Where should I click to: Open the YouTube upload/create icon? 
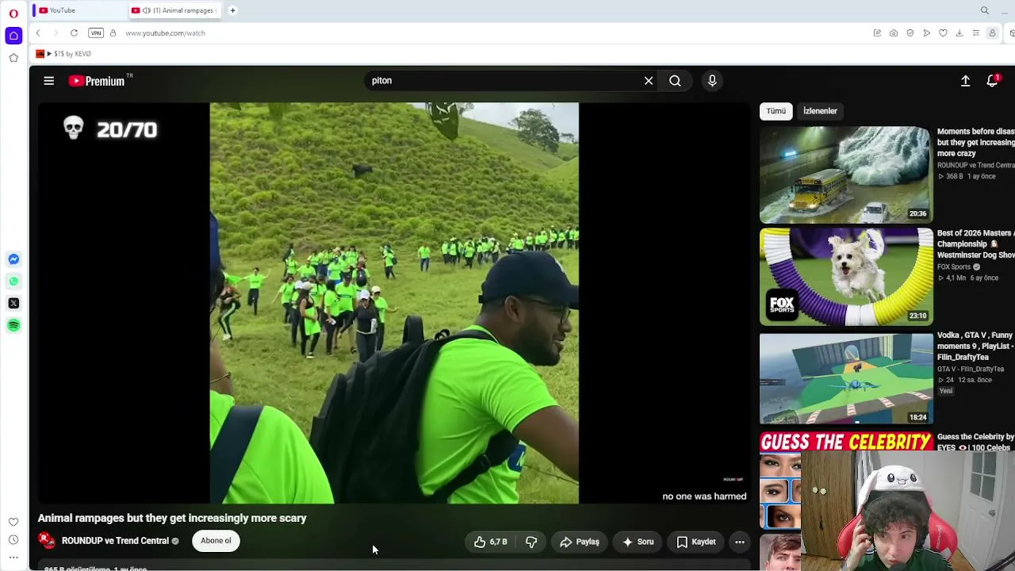[x=965, y=81]
